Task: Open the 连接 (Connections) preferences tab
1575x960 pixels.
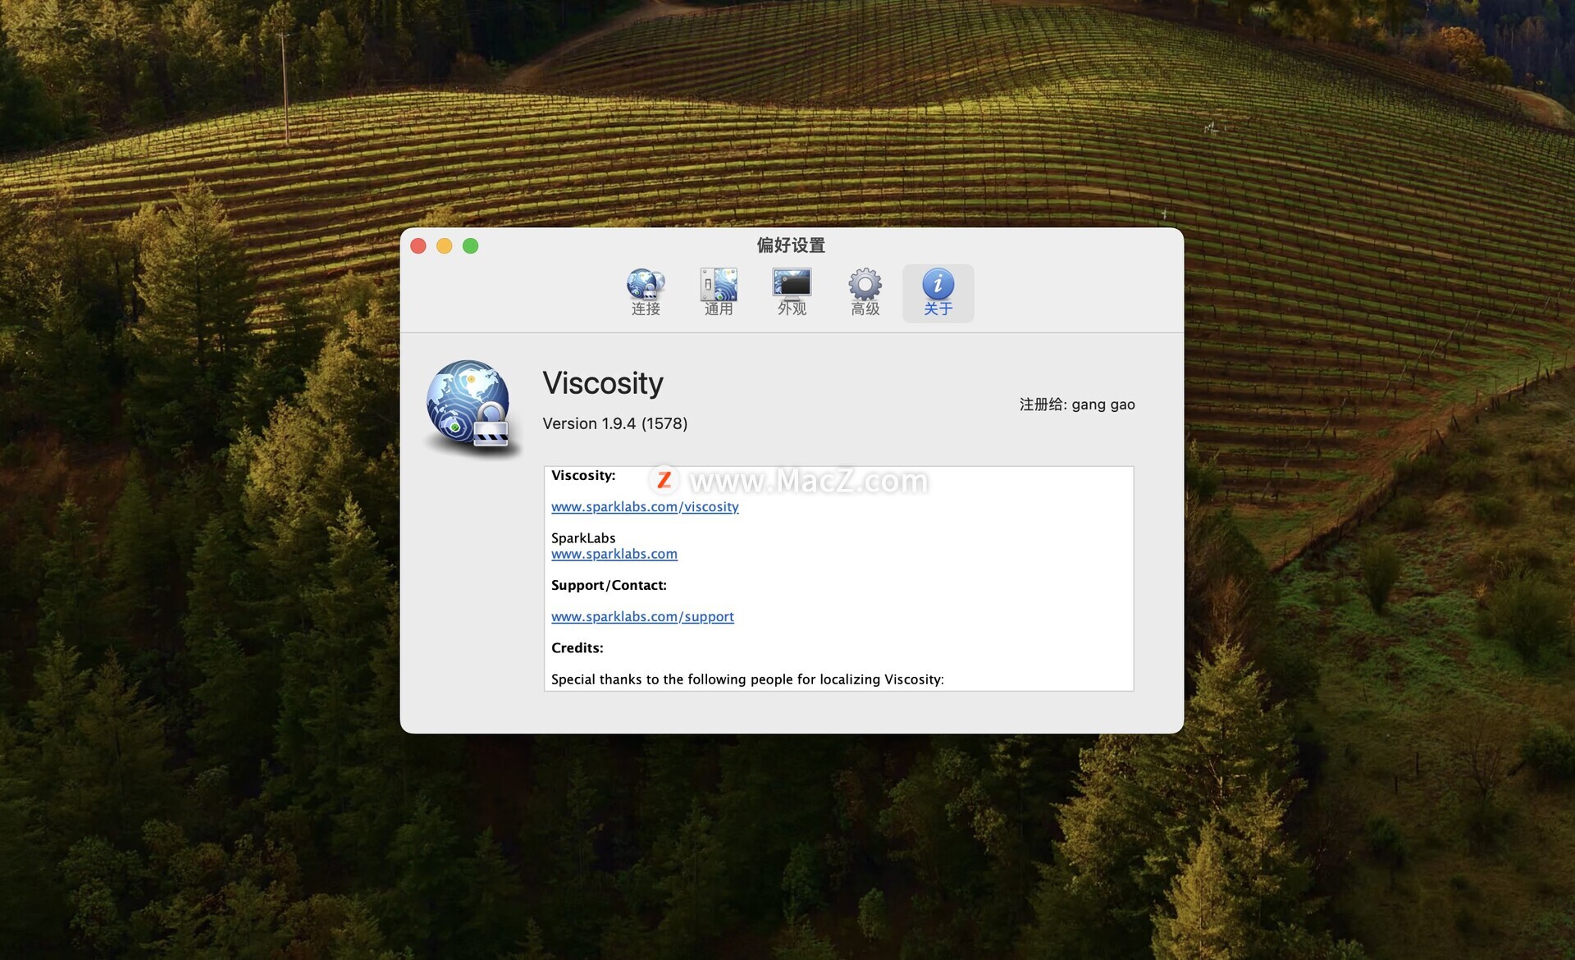Action: tap(646, 293)
